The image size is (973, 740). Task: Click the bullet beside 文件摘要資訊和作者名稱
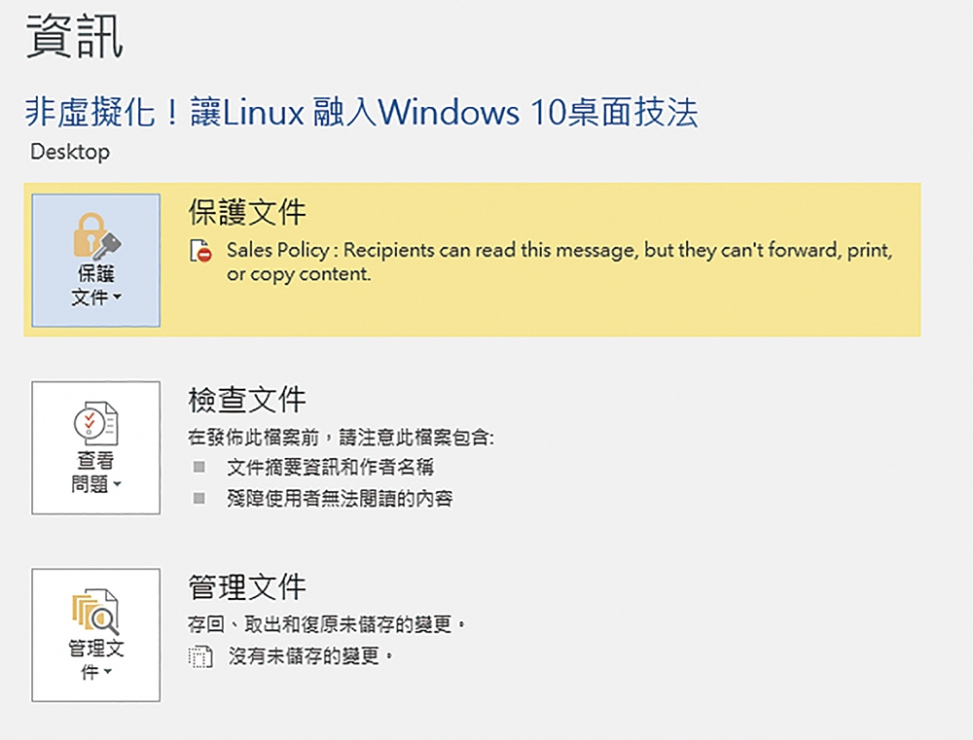(x=199, y=467)
